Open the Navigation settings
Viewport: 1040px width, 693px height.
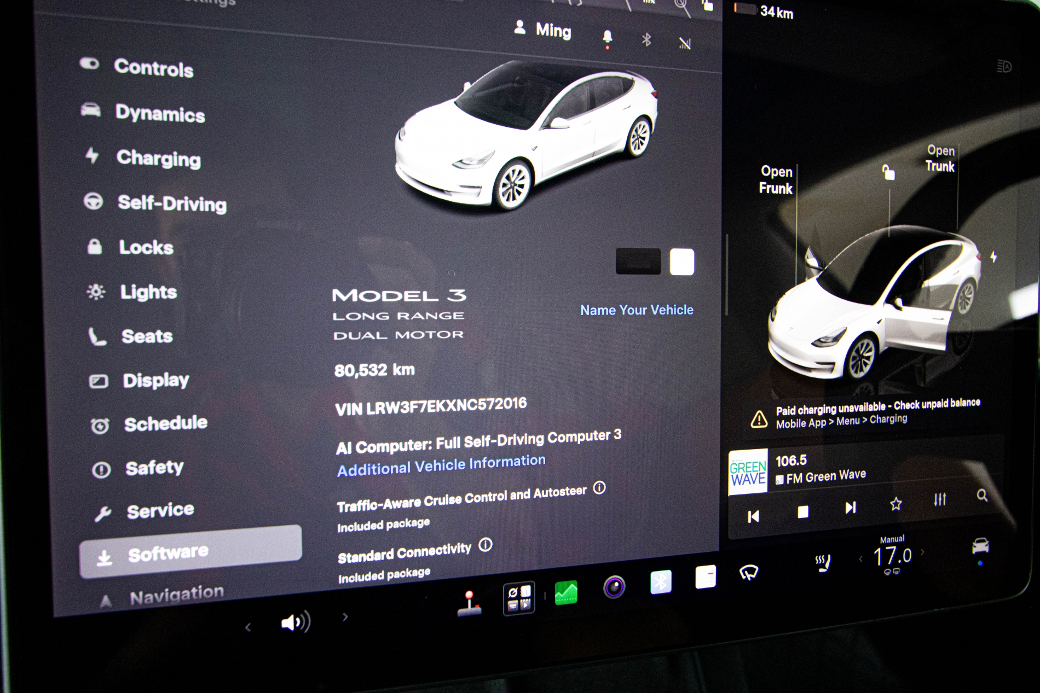[x=162, y=596]
